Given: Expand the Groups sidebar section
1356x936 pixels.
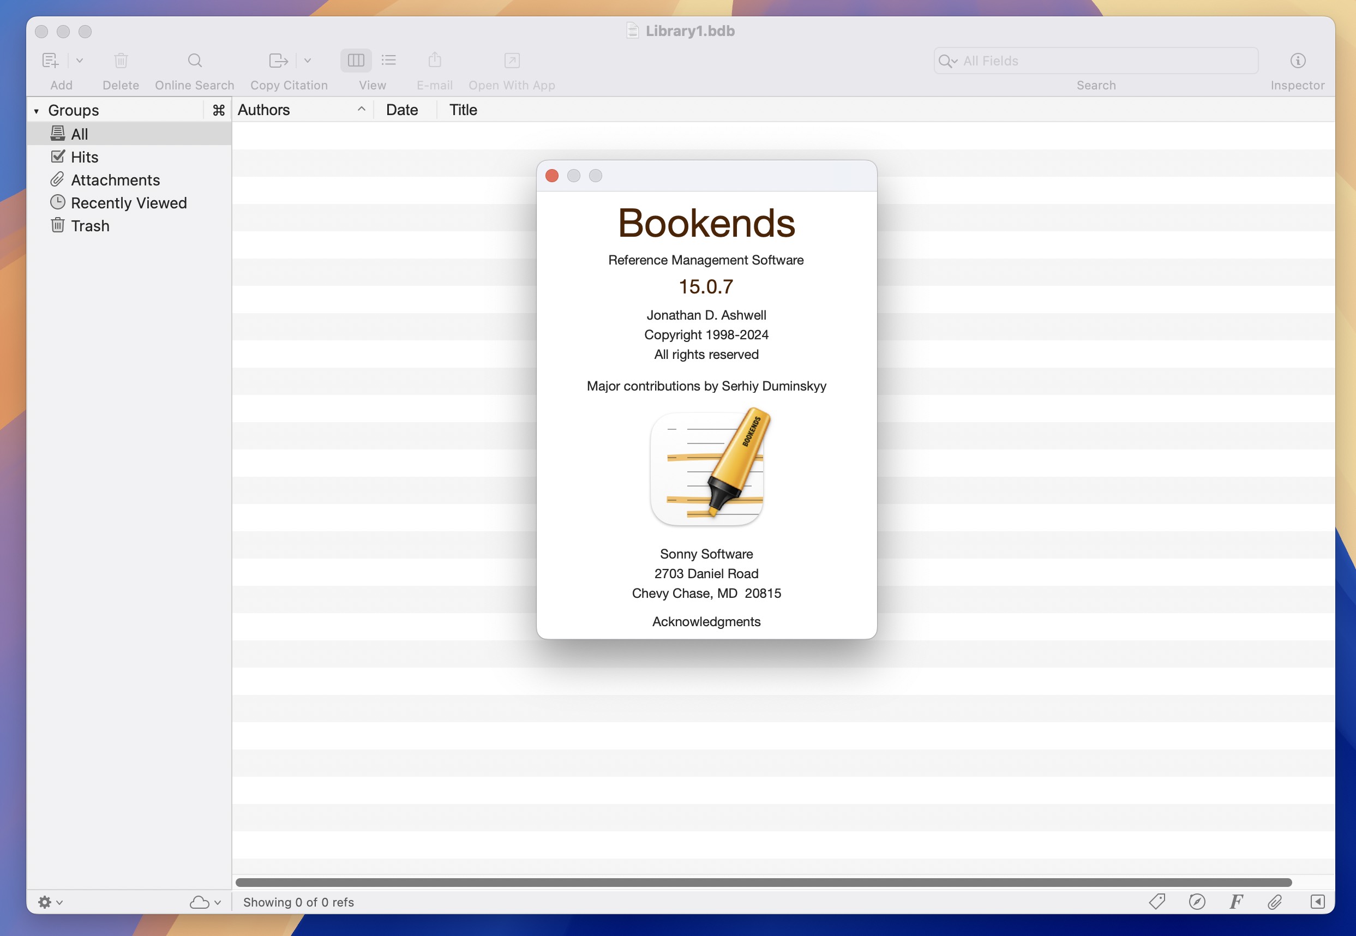Looking at the screenshot, I should 37,109.
